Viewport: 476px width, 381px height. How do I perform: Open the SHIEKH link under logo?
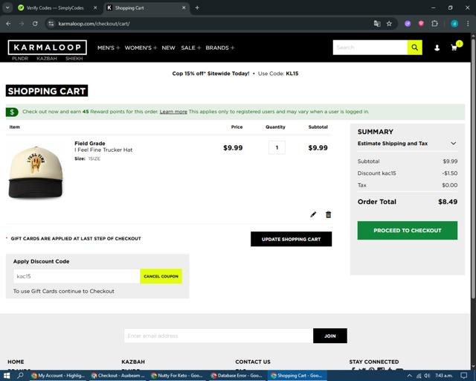pyautogui.click(x=74, y=58)
